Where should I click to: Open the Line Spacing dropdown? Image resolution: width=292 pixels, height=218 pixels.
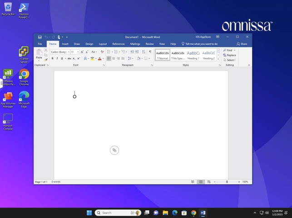point(130,58)
